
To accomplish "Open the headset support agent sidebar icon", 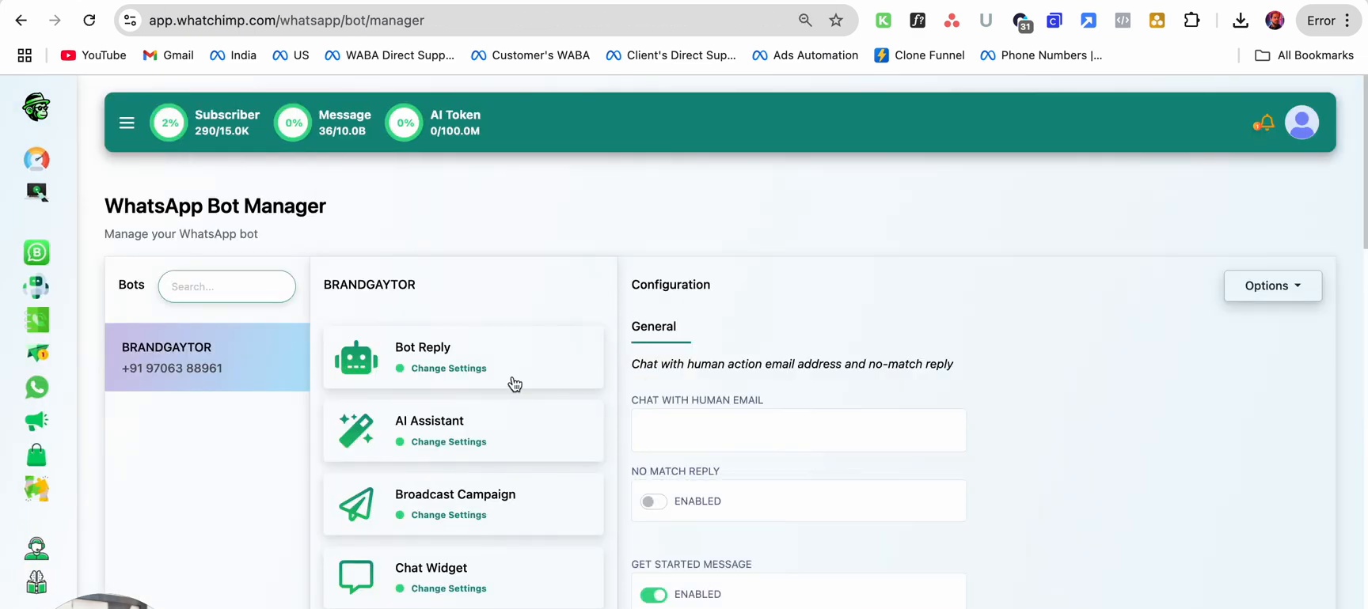I will [x=36, y=548].
